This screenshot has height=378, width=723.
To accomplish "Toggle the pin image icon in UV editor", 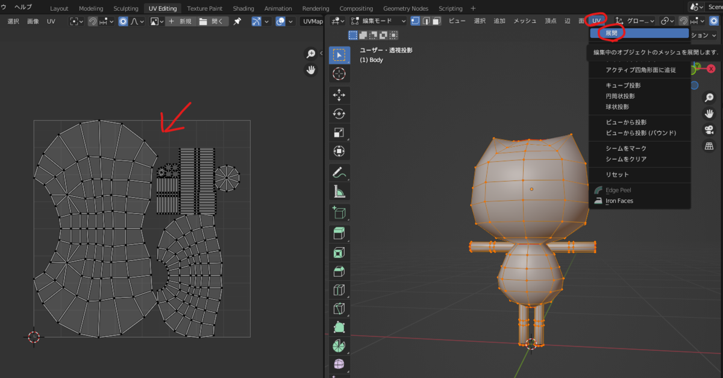I will click(237, 21).
